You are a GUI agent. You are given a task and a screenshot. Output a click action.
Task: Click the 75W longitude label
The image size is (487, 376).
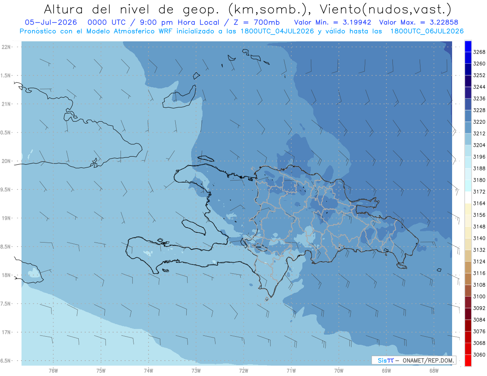pyautogui.click(x=101, y=370)
